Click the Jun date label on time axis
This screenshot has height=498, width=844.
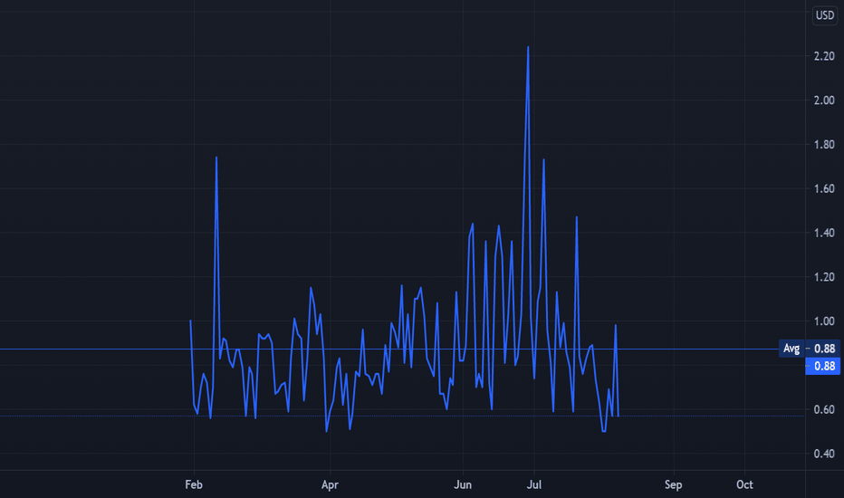[x=463, y=484]
